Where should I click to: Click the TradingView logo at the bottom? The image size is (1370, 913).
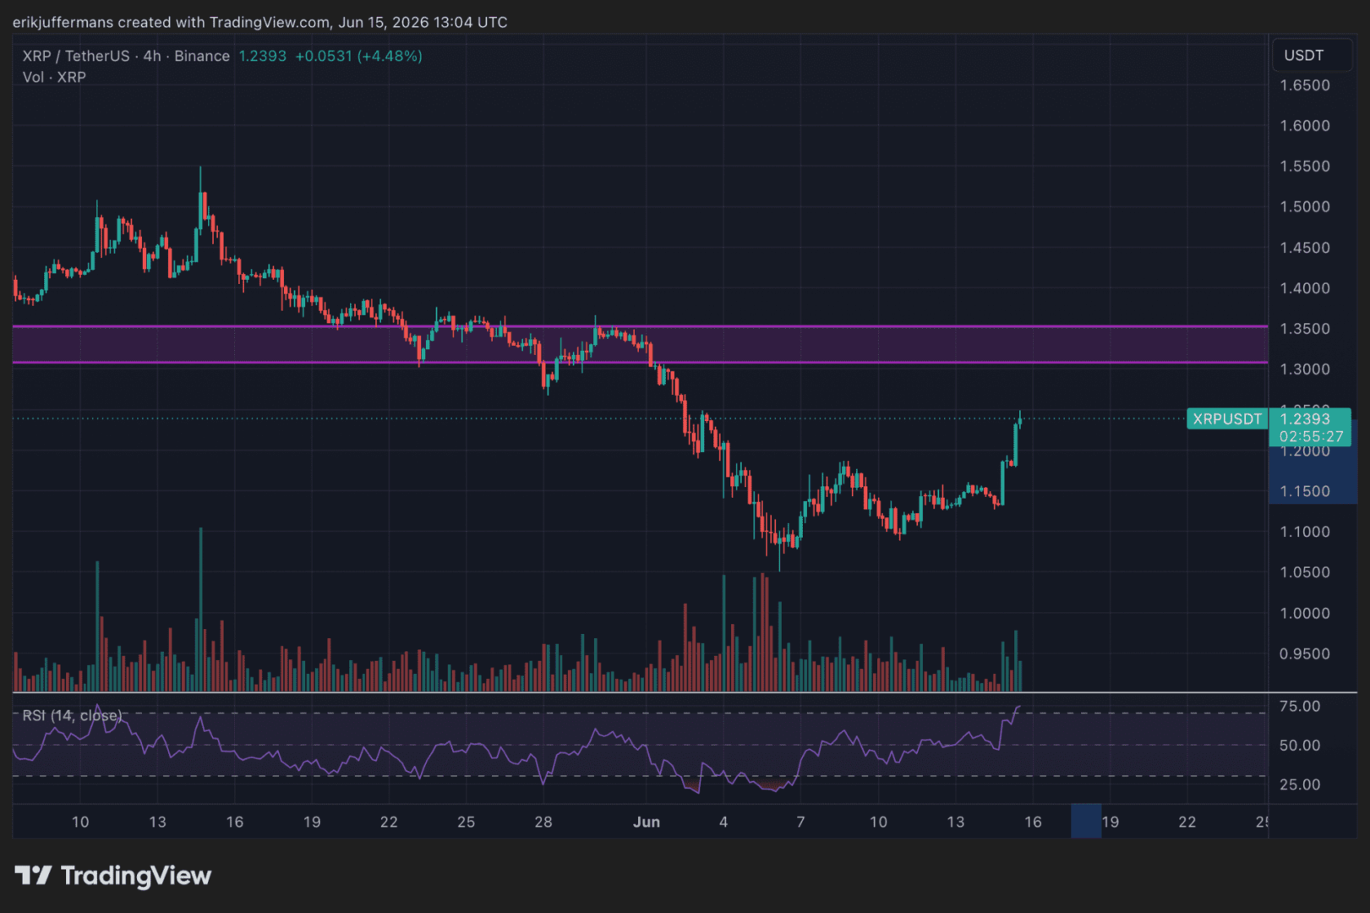112,876
